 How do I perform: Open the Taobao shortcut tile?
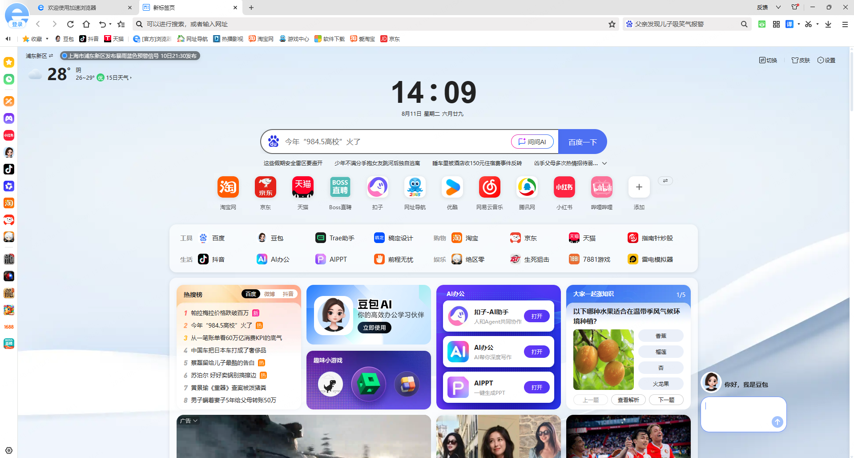tap(228, 187)
